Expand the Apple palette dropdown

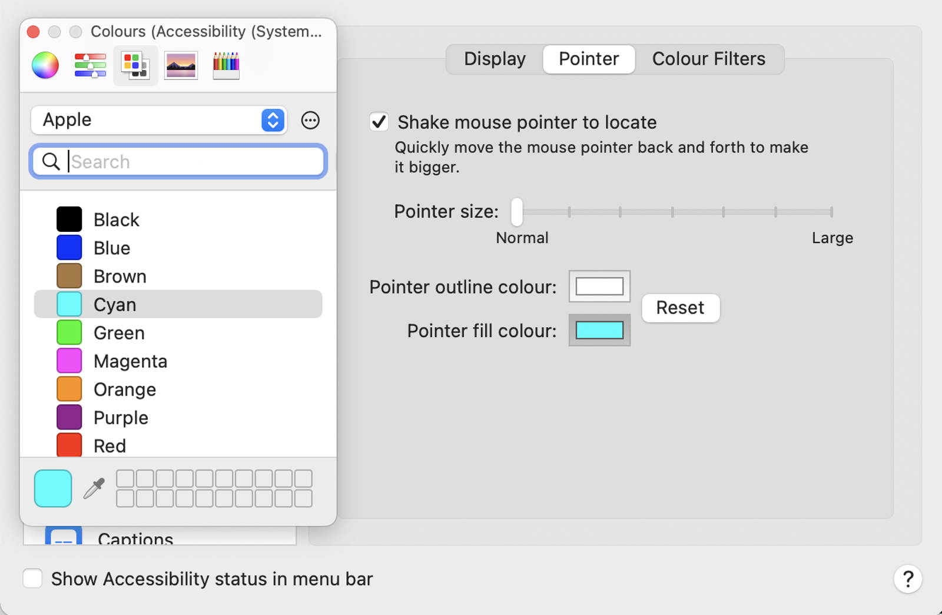click(273, 121)
